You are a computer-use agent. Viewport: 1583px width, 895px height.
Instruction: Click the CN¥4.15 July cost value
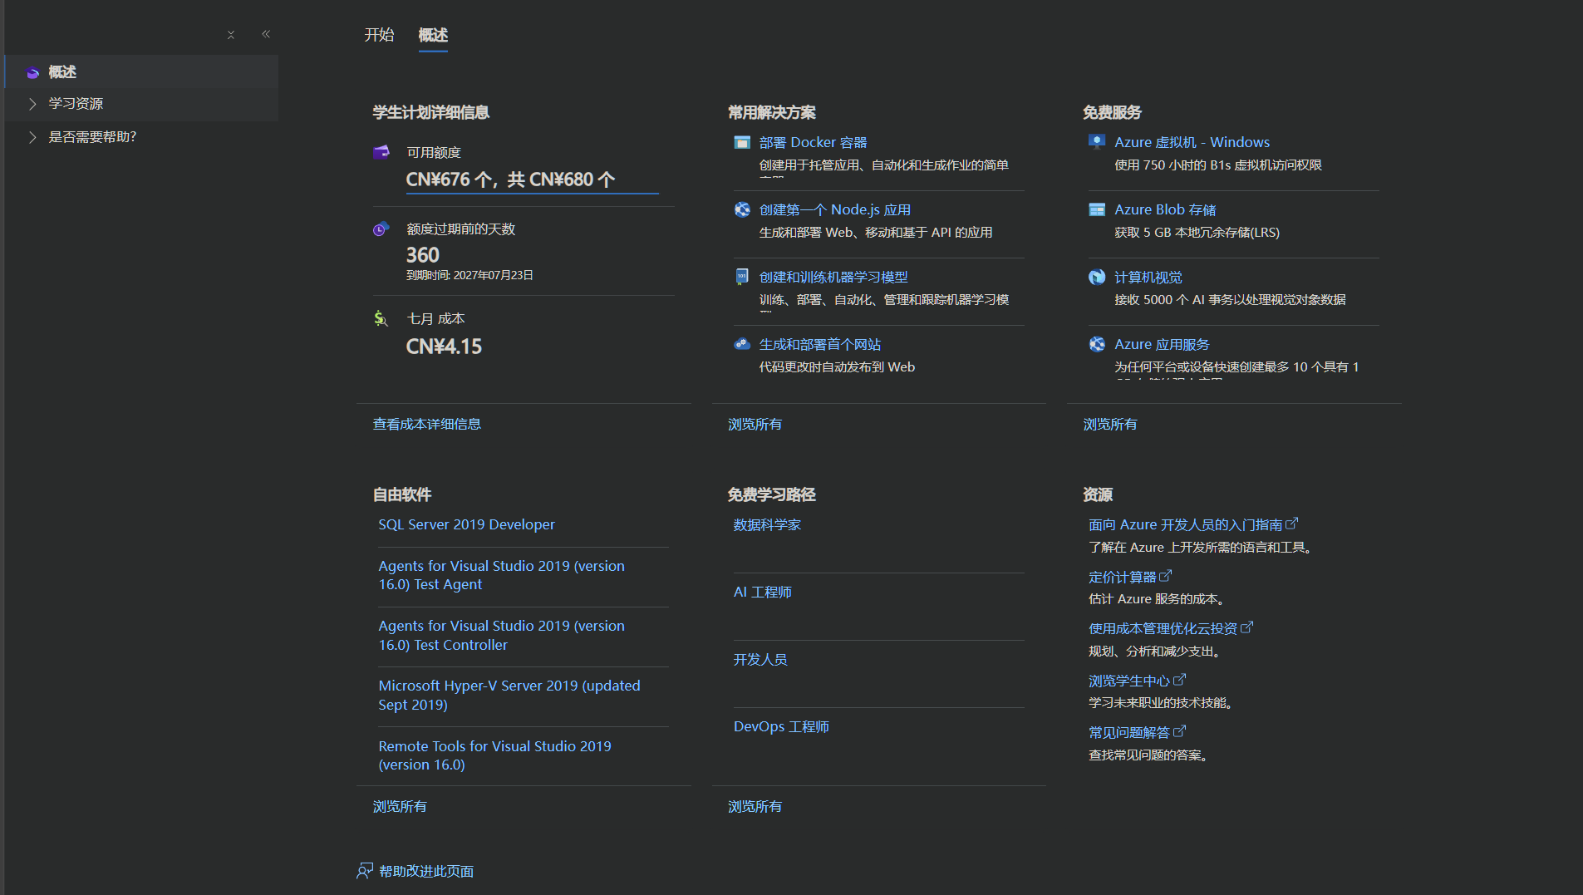coord(444,347)
